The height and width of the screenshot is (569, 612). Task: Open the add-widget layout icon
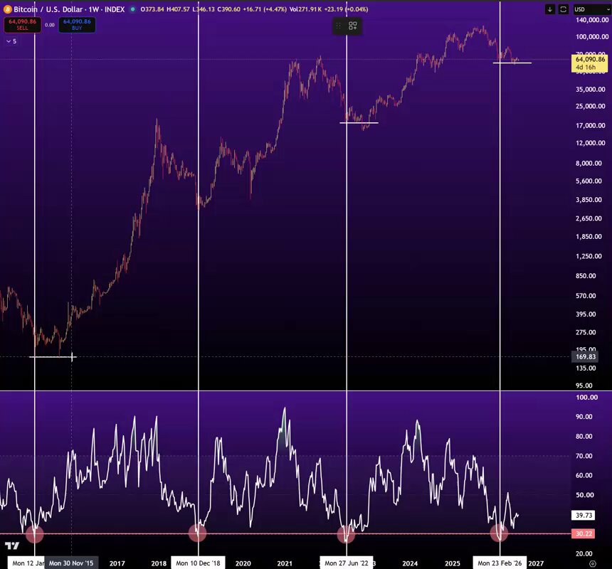[353, 26]
